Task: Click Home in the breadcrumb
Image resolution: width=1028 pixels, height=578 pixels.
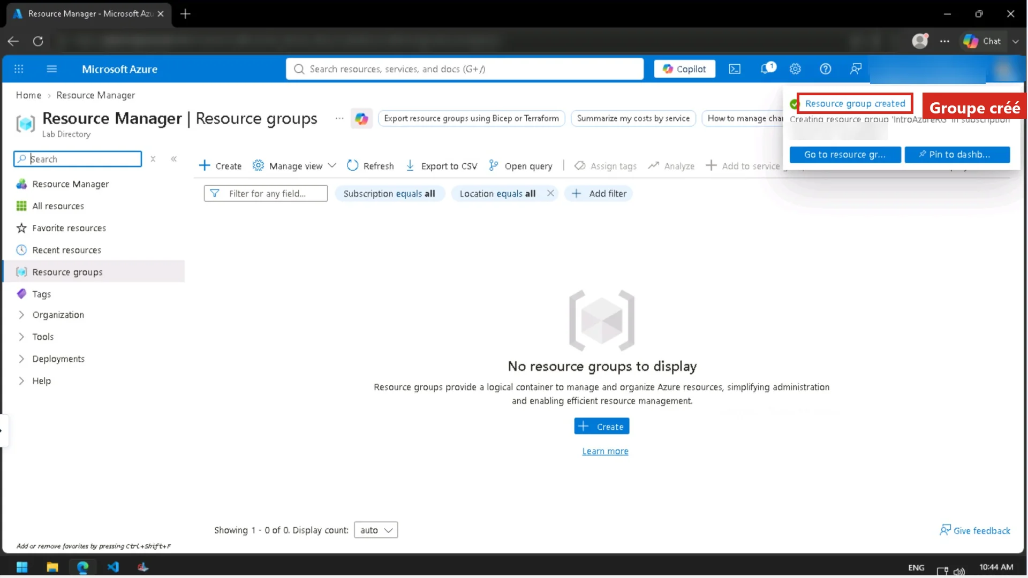Action: click(28, 95)
